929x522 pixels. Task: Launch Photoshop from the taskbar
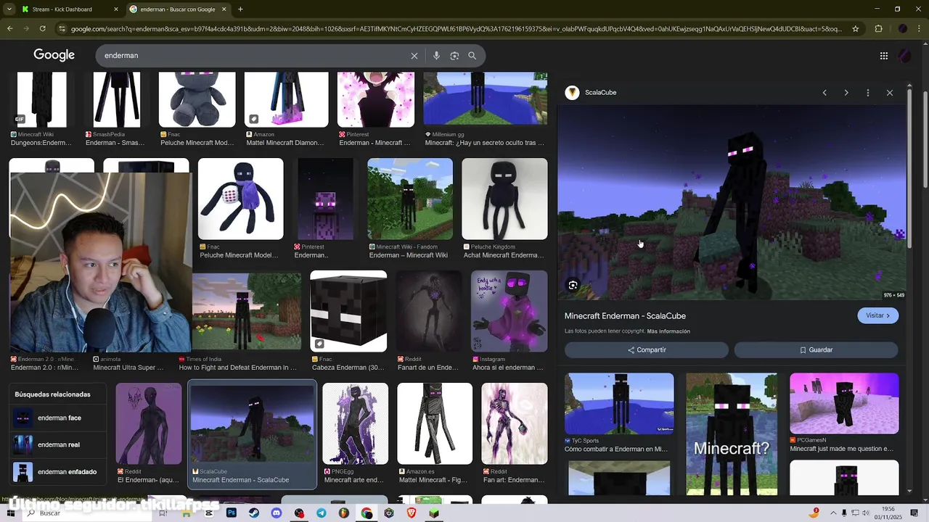(x=232, y=513)
